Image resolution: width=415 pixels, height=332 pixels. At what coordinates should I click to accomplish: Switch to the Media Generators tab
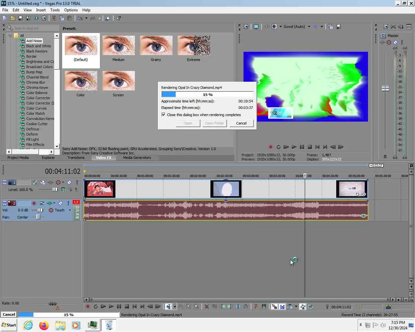(137, 158)
